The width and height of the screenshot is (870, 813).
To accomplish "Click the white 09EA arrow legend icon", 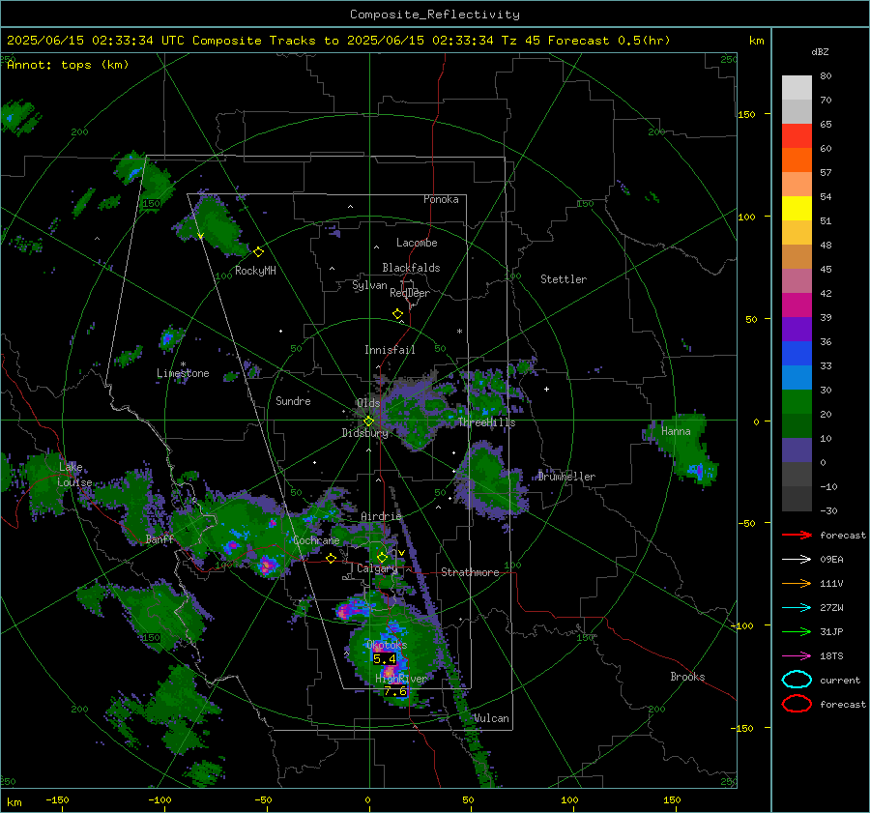I will (797, 560).
